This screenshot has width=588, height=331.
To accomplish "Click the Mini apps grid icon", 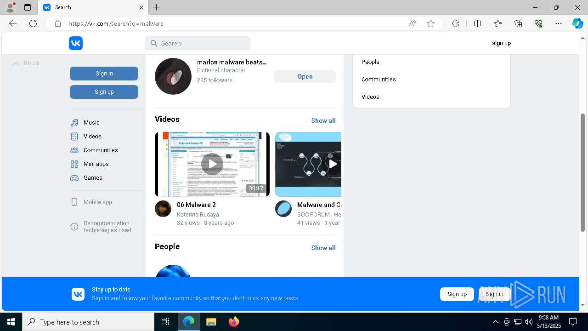I will [x=74, y=164].
